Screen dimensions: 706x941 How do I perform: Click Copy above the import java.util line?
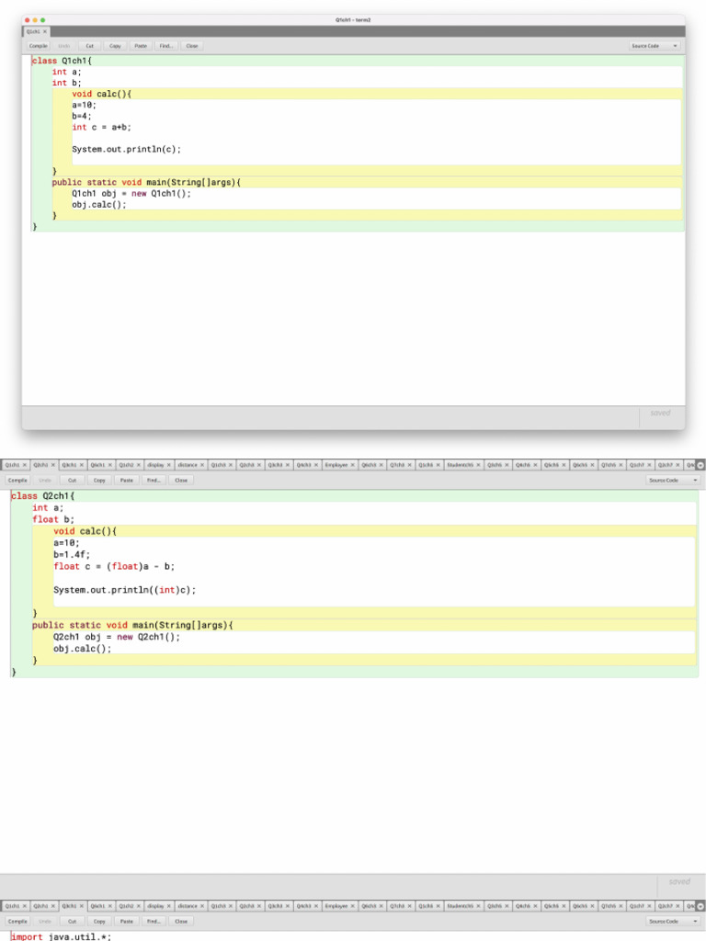click(99, 921)
